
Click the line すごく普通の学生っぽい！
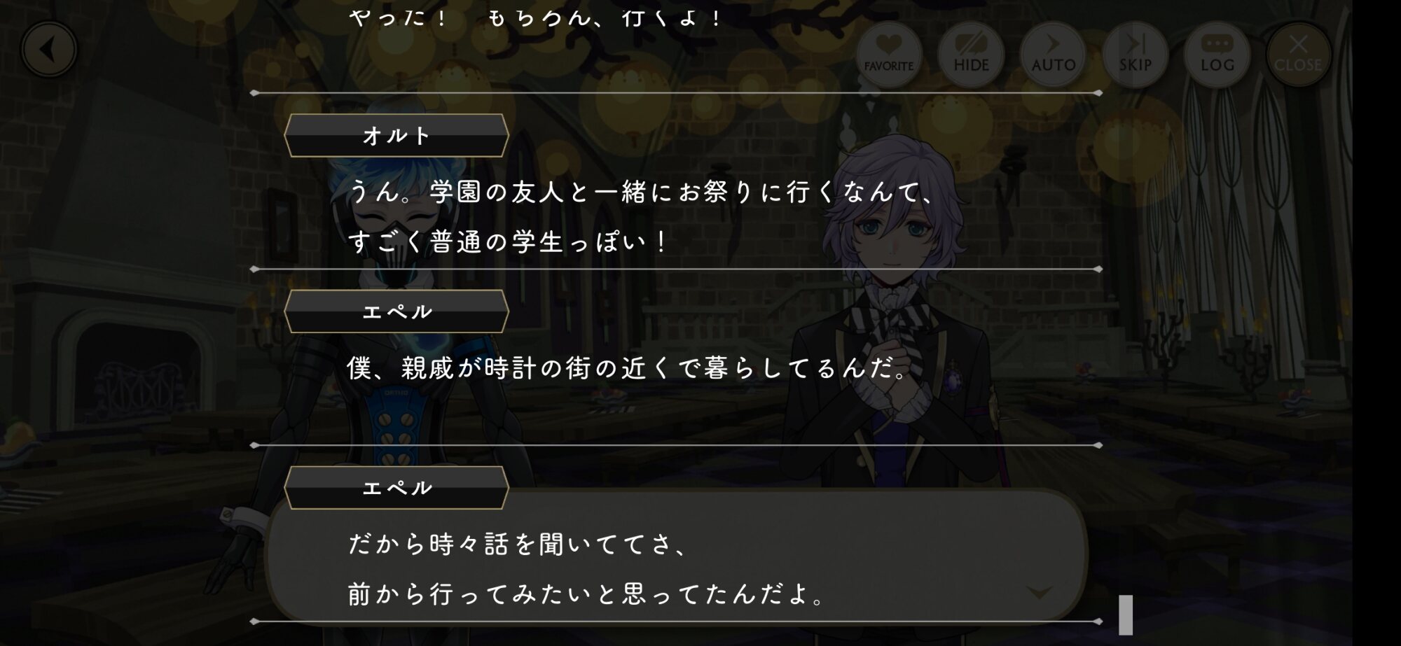point(509,242)
